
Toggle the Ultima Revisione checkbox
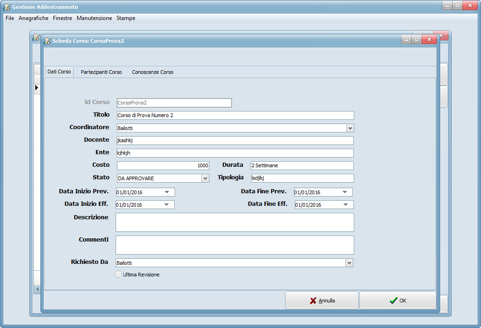coord(118,275)
